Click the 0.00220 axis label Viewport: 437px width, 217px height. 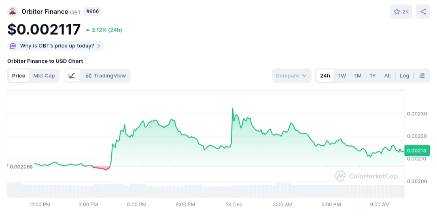(x=417, y=136)
